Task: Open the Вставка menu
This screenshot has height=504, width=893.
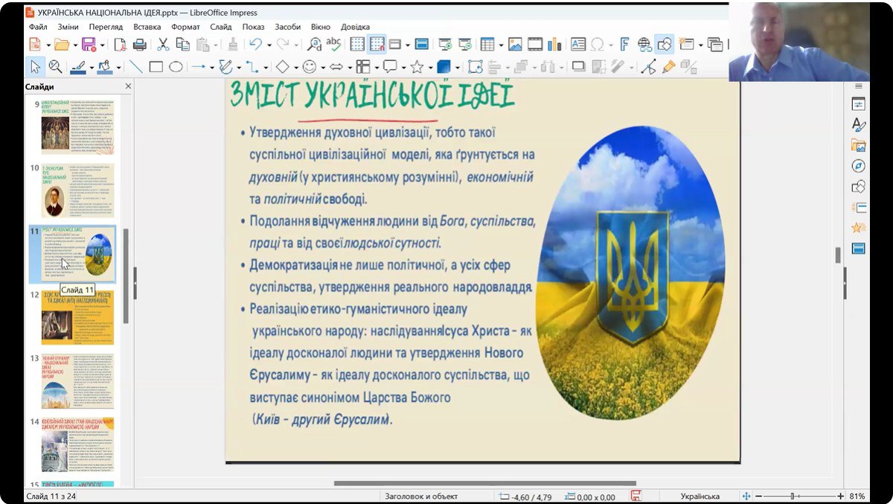Action: point(147,27)
